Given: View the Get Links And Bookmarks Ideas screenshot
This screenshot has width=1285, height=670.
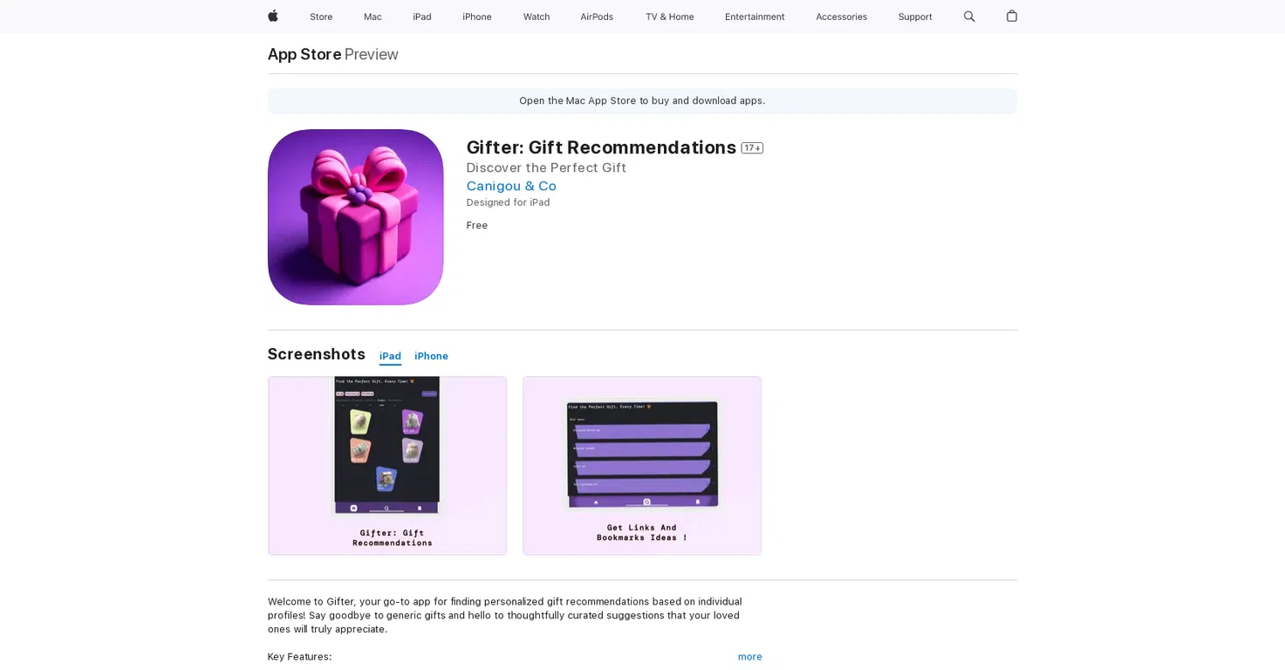Looking at the screenshot, I should tap(642, 466).
